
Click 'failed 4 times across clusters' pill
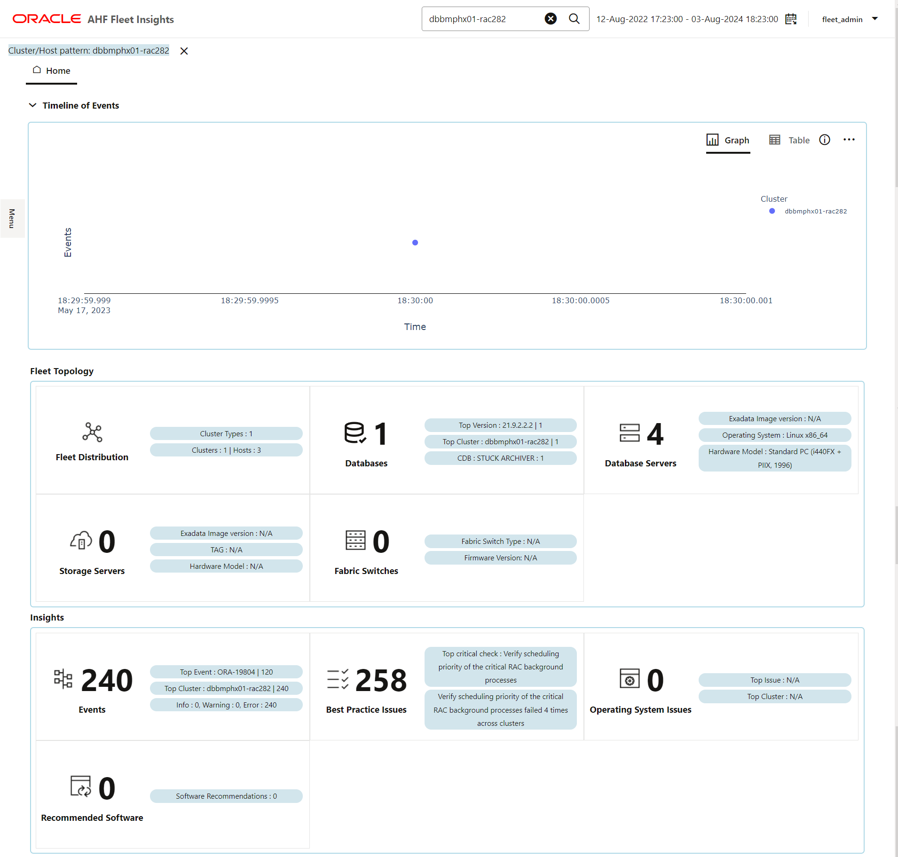tap(500, 709)
